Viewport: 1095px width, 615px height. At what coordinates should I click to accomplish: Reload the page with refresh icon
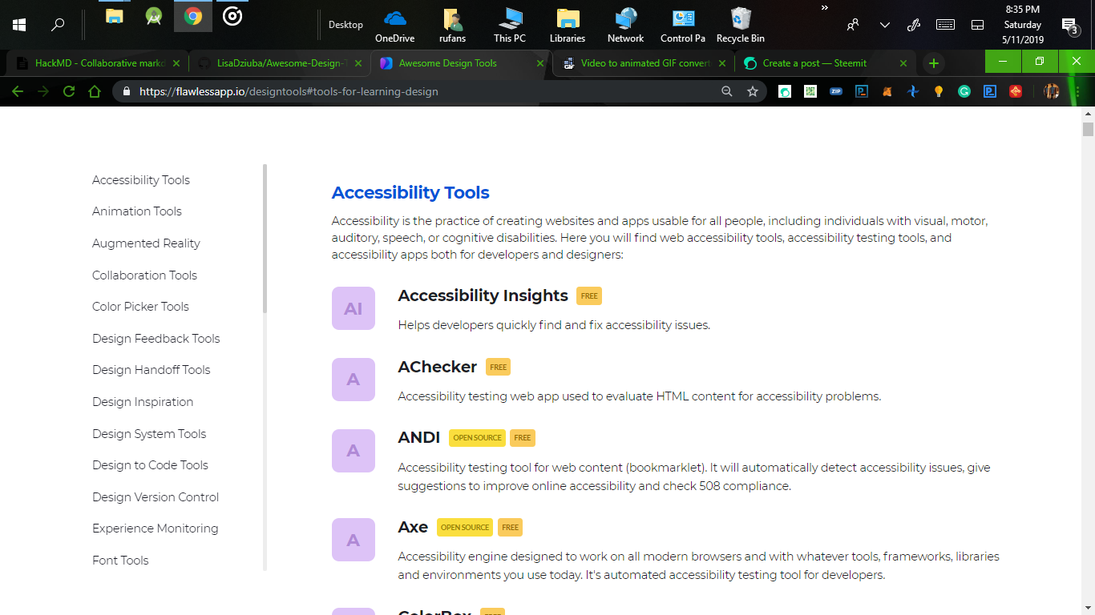point(69,91)
